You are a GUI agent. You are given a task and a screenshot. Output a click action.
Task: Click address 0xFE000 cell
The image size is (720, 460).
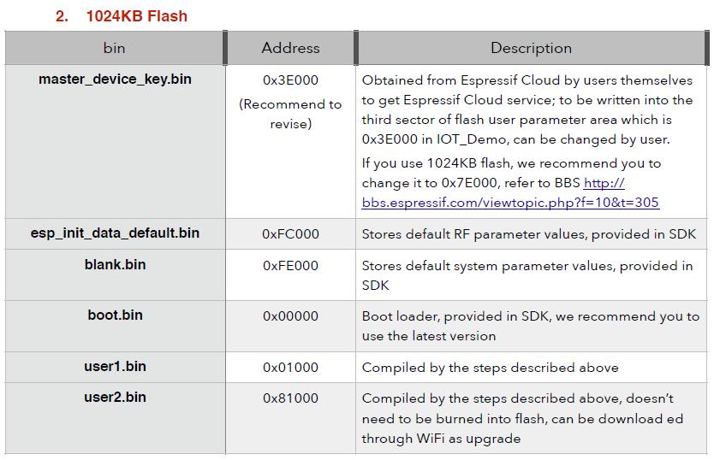tap(291, 274)
